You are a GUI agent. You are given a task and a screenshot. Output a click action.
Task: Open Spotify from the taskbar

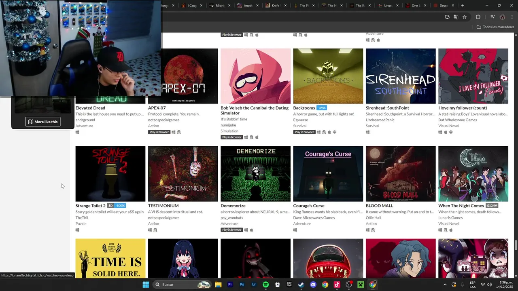tap(265, 285)
